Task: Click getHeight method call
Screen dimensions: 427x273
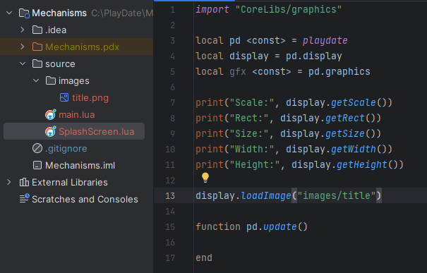Action: [x=361, y=164]
